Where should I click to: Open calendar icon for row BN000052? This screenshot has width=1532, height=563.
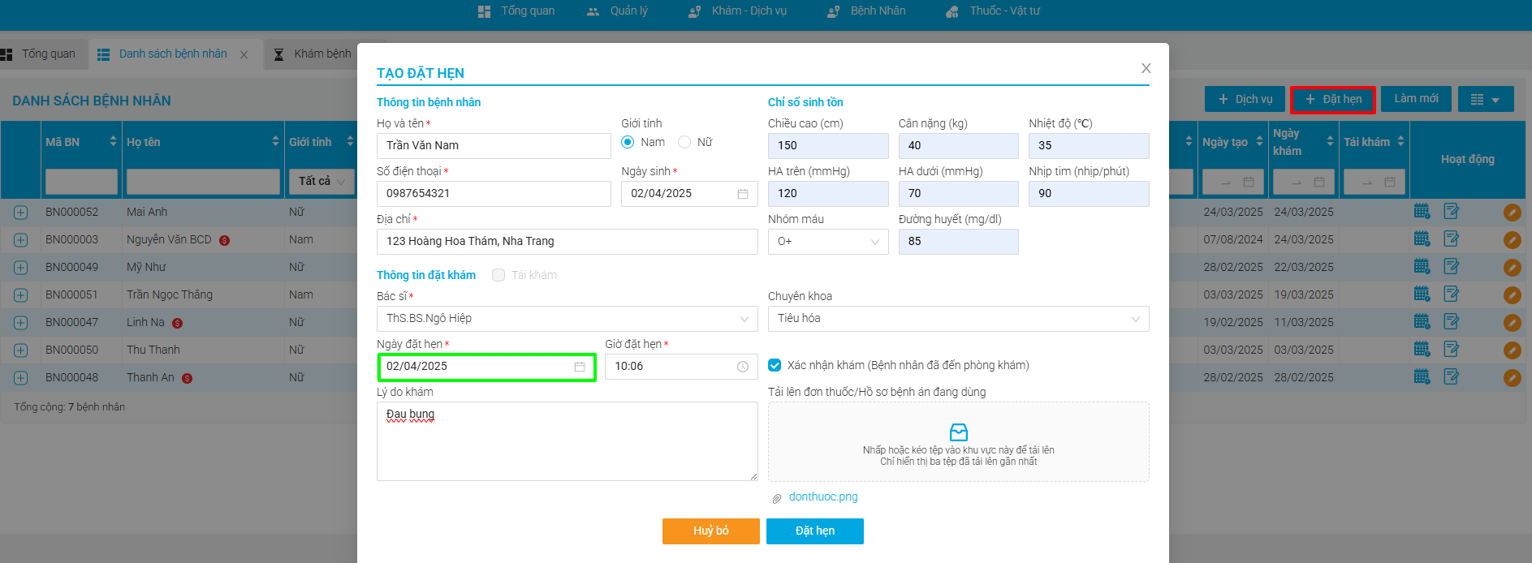coord(1422,212)
